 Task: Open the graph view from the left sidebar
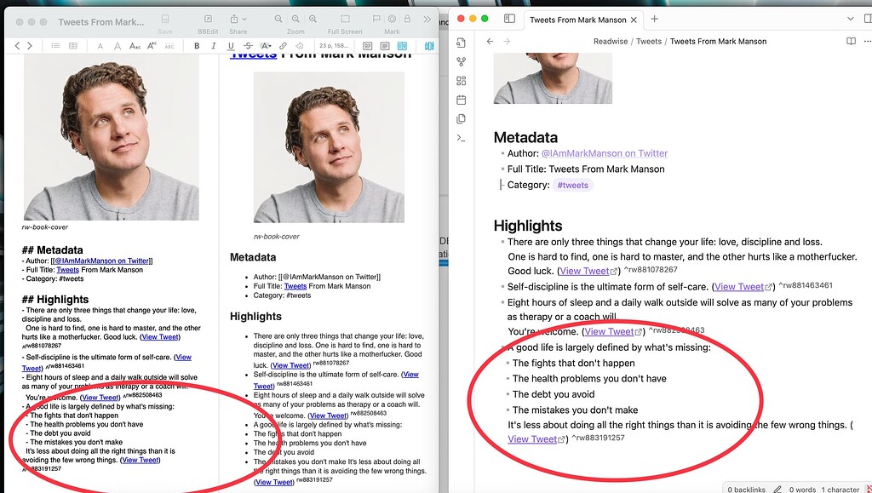point(460,61)
